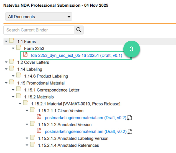The height and width of the screenshot is (153, 176).
Task: Expand the 1.2 Cover Letters arrow
Action: coord(6,62)
